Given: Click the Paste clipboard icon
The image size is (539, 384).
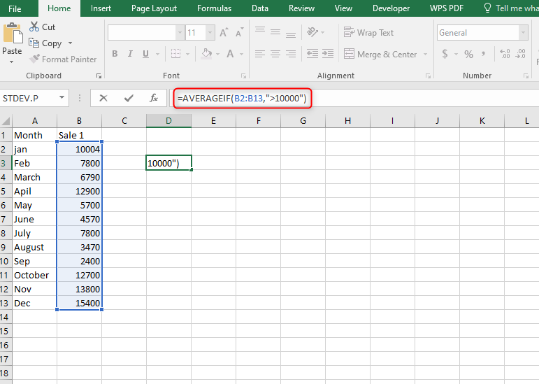Looking at the screenshot, I should (12, 36).
